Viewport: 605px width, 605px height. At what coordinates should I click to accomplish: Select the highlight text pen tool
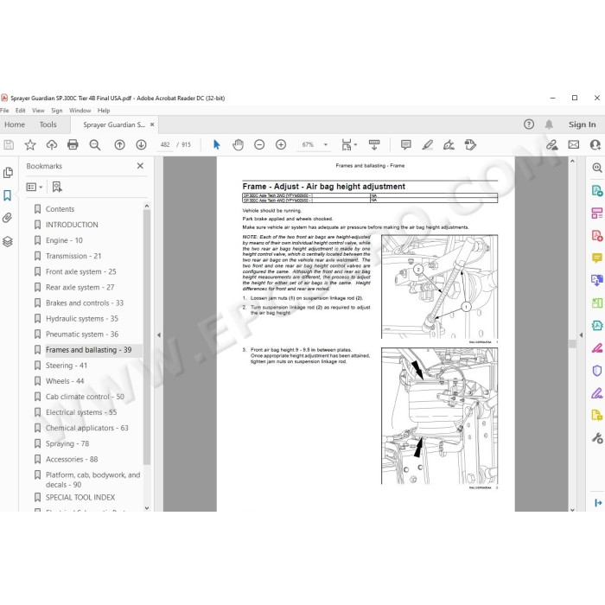click(428, 144)
